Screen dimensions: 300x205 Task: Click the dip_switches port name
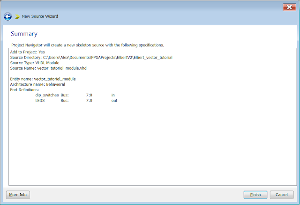click(47, 95)
